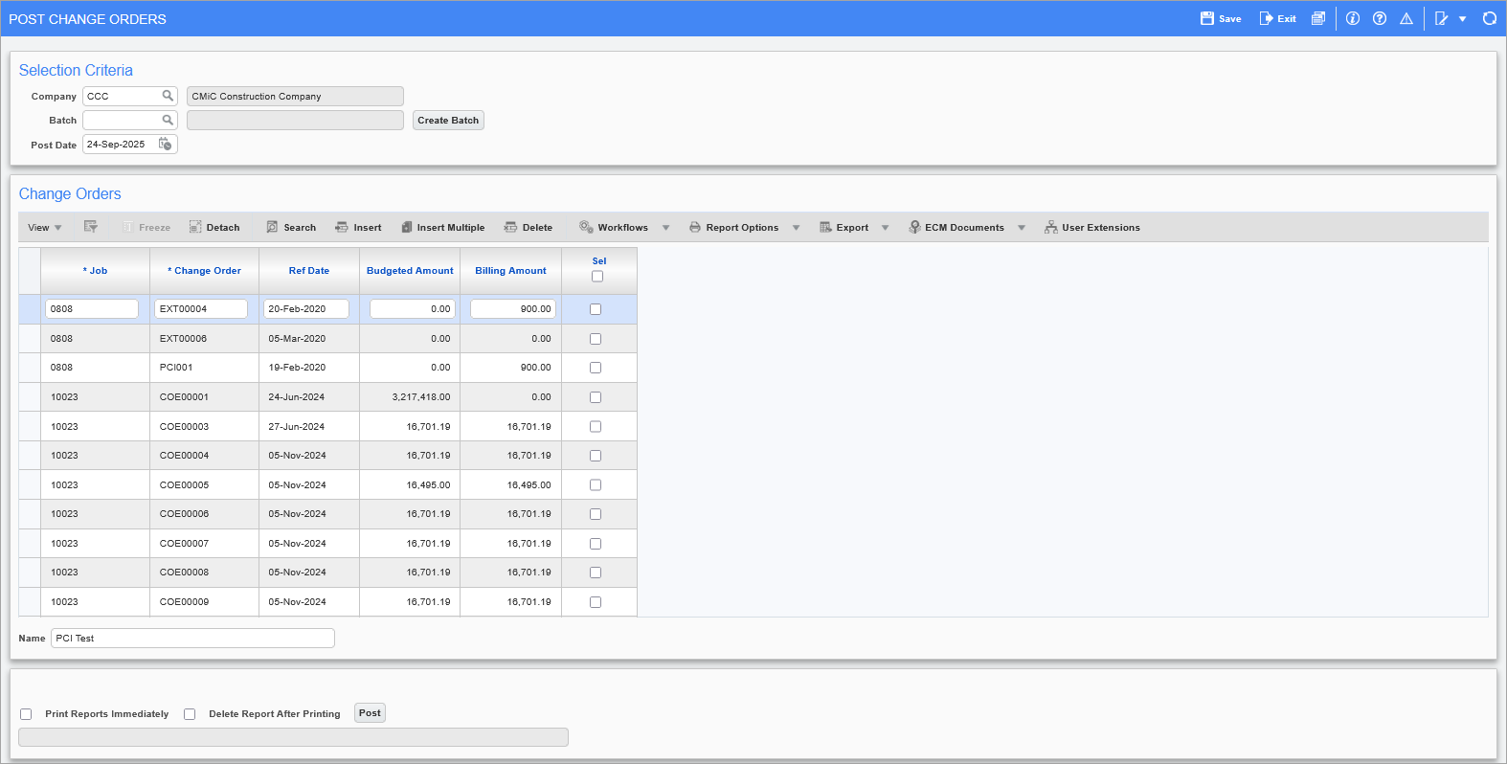Open the View dropdown menu
Screen dimensions: 1507x764
click(x=45, y=227)
